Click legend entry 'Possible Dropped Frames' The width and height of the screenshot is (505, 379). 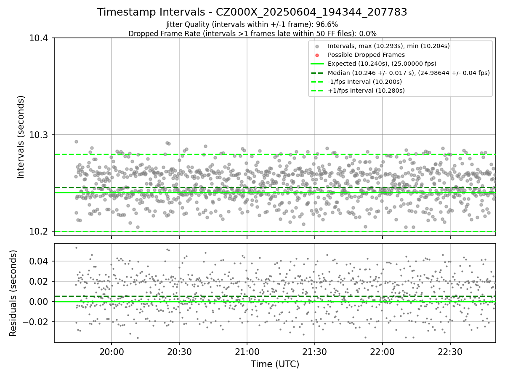point(366,55)
